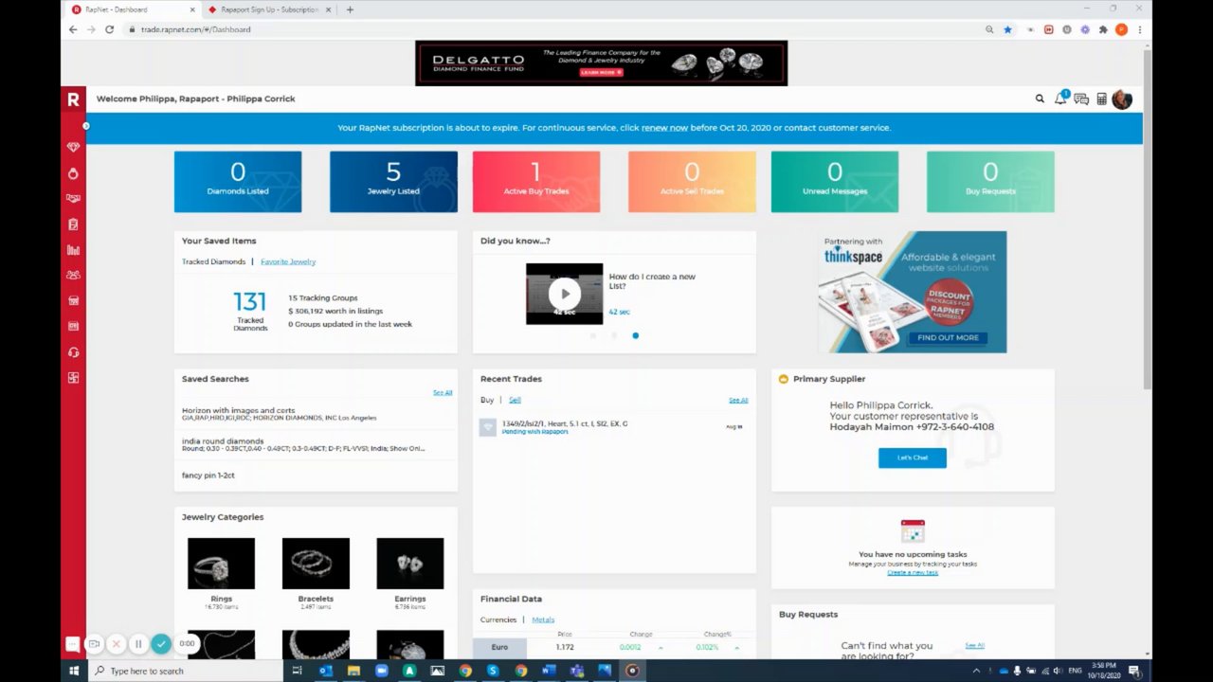Switch to the Rapaport Sign Up browser tab

pos(268,9)
